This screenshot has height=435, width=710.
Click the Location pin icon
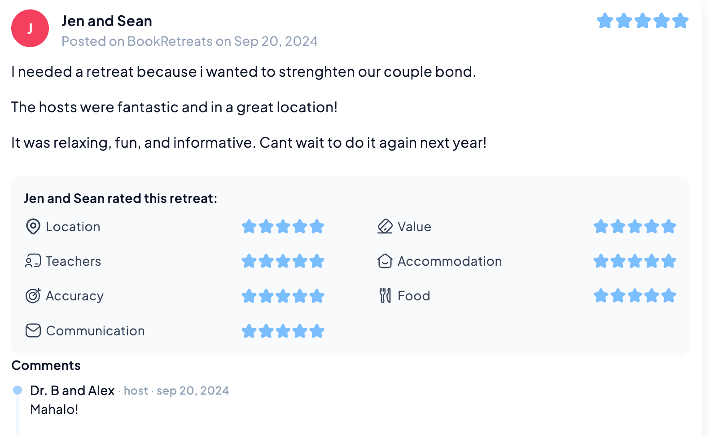(33, 227)
